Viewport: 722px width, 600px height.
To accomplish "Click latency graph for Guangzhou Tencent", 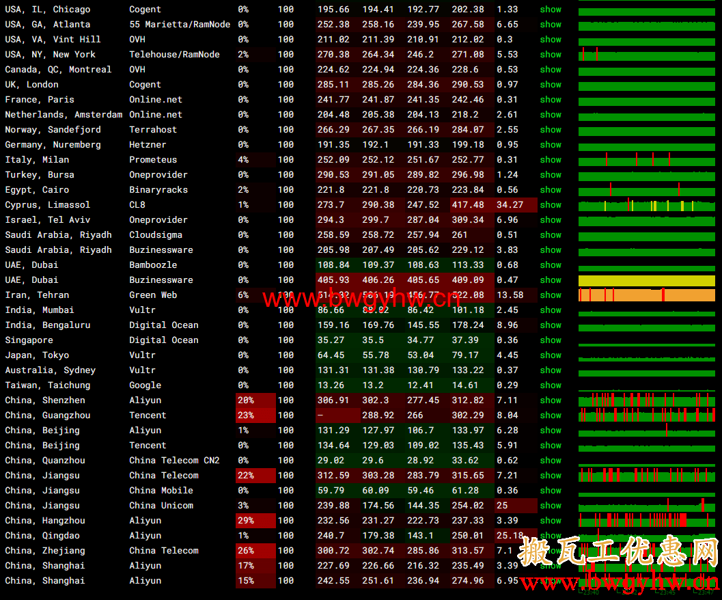I will click(x=646, y=415).
